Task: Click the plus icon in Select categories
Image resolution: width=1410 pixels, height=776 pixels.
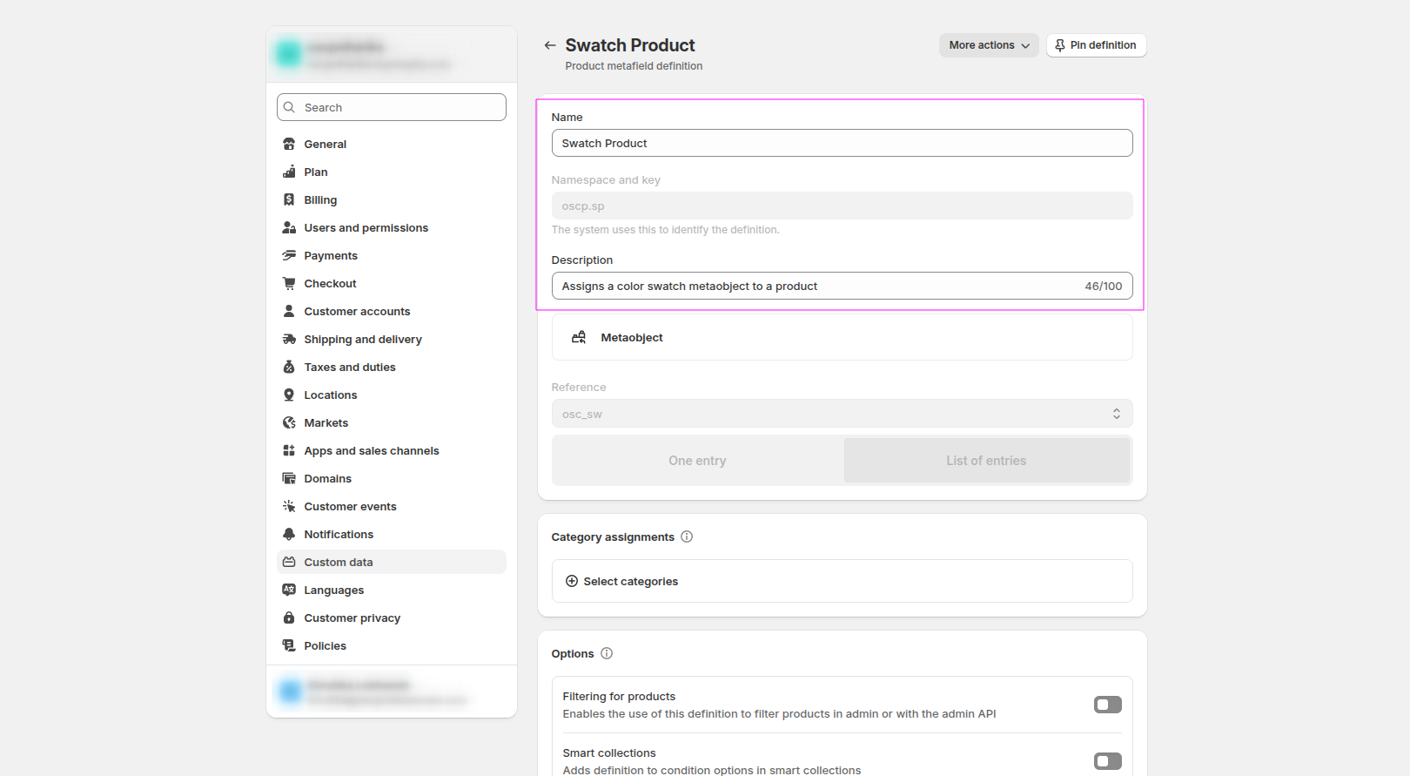Action: [572, 581]
